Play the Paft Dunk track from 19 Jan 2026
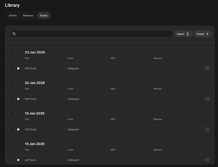The height and width of the screenshot is (167, 218). (x=18, y=130)
